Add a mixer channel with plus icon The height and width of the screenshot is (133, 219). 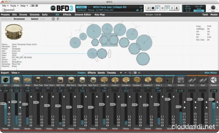click(121, 73)
